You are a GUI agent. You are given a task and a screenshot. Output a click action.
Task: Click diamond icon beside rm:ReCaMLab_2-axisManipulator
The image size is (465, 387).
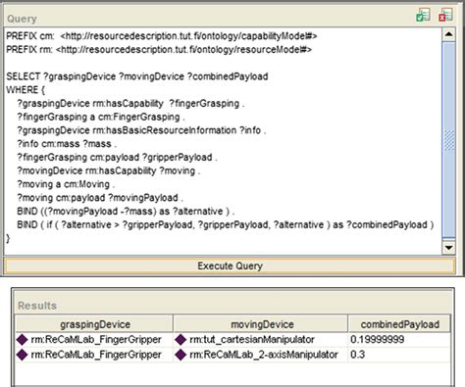(x=181, y=355)
